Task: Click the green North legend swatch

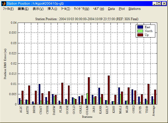Action: pyautogui.click(x=140, y=31)
